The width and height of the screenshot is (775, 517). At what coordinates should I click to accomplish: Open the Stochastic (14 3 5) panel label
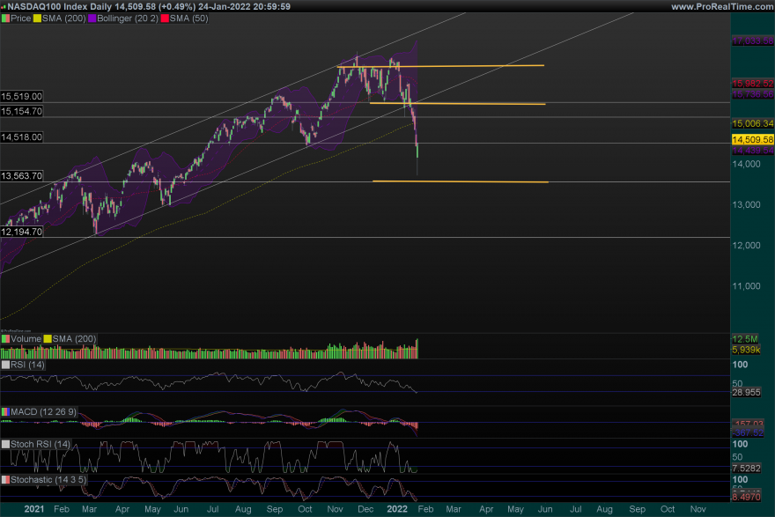pos(48,479)
